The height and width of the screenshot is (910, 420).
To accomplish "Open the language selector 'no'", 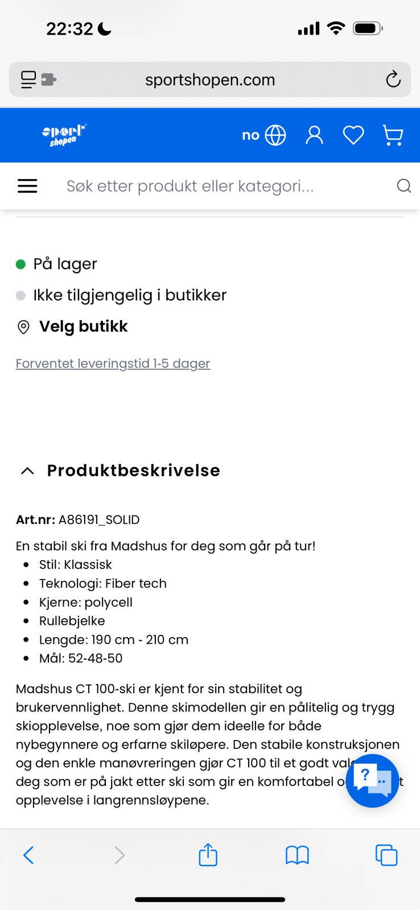I will pos(263,135).
